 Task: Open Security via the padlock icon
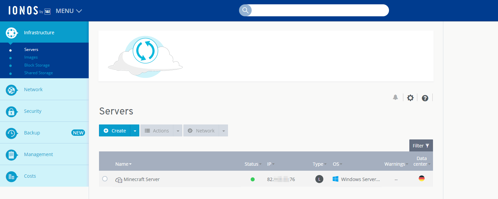pos(11,111)
